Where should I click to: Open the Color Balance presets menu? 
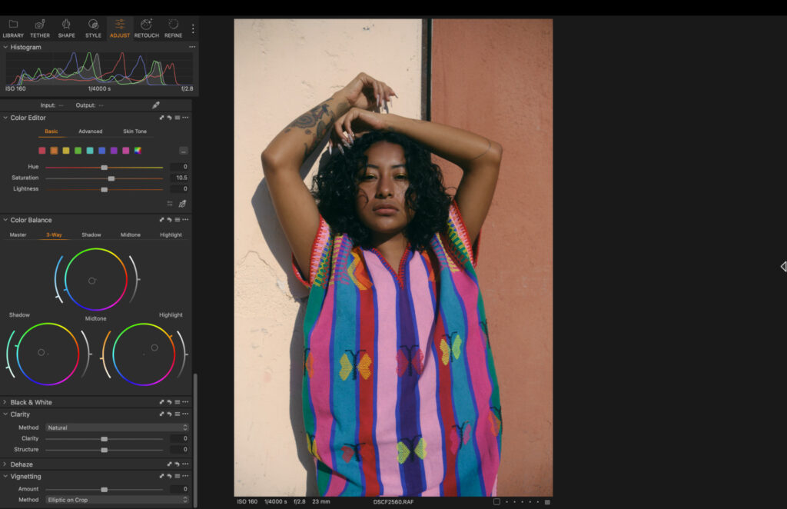[x=176, y=220]
